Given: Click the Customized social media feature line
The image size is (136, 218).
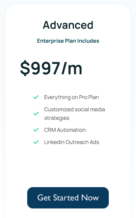Looking at the screenshot, I should (x=75, y=109).
